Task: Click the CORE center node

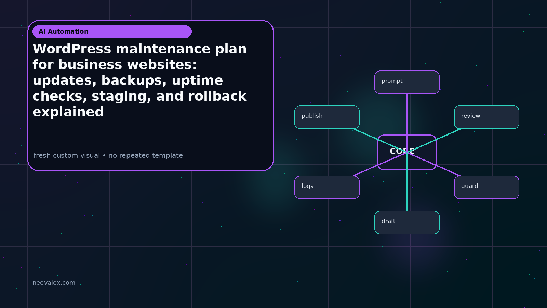Action: pyautogui.click(x=407, y=152)
